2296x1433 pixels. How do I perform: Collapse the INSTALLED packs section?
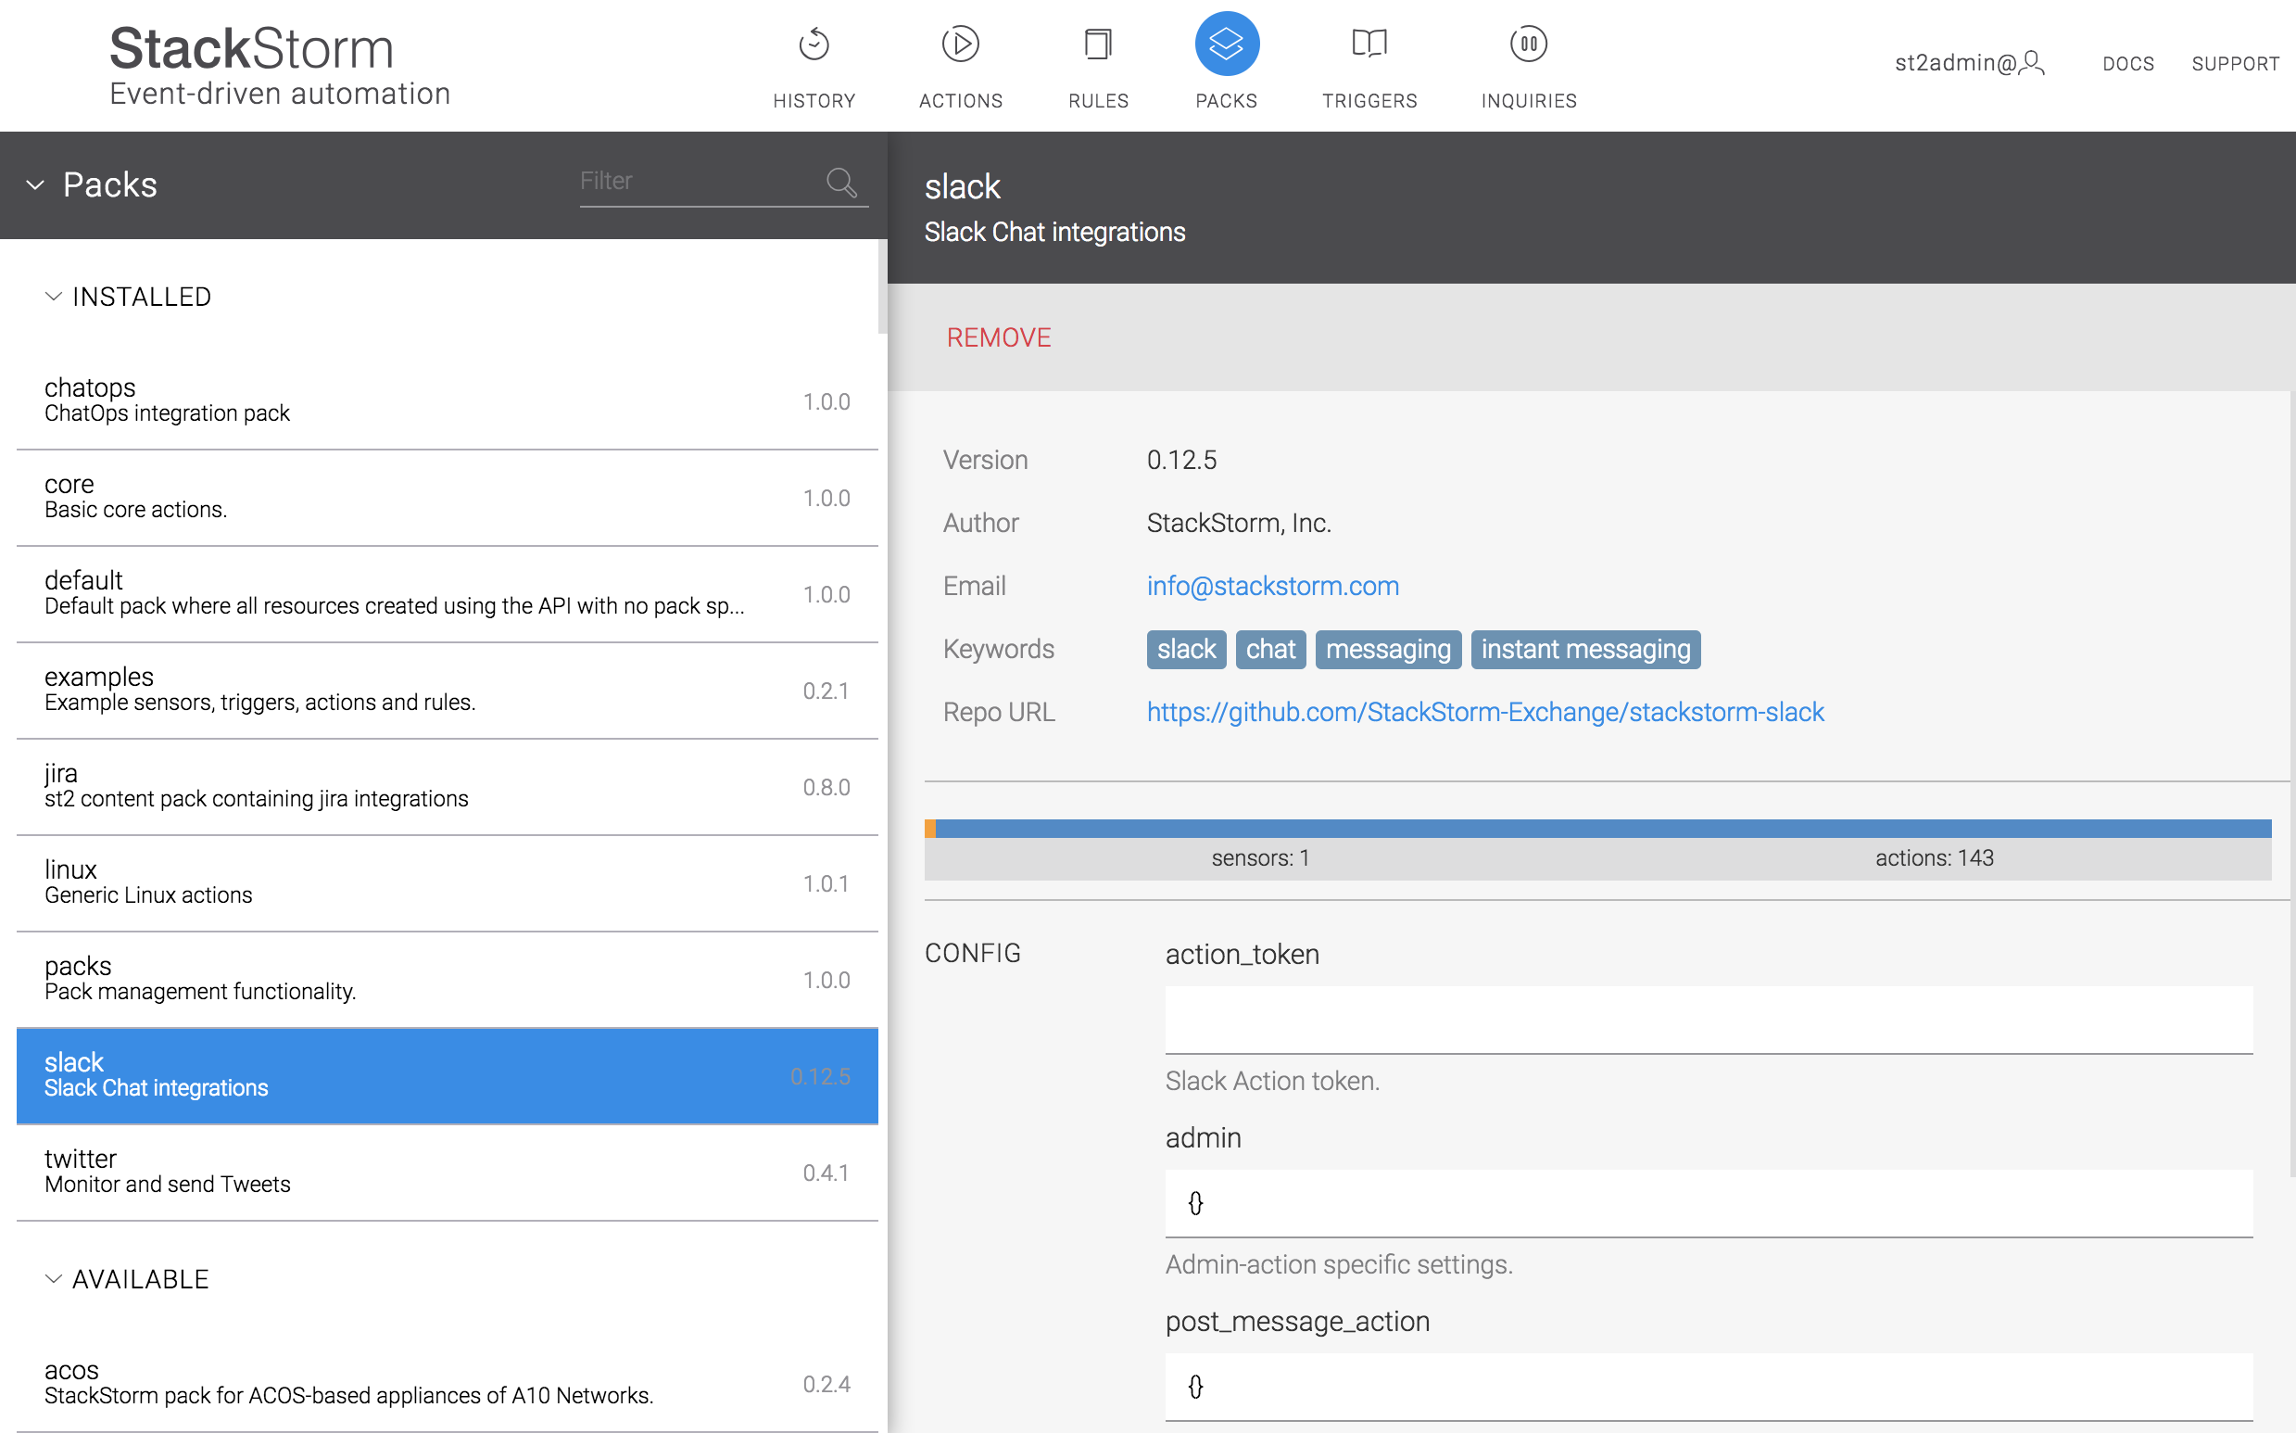(x=53, y=298)
